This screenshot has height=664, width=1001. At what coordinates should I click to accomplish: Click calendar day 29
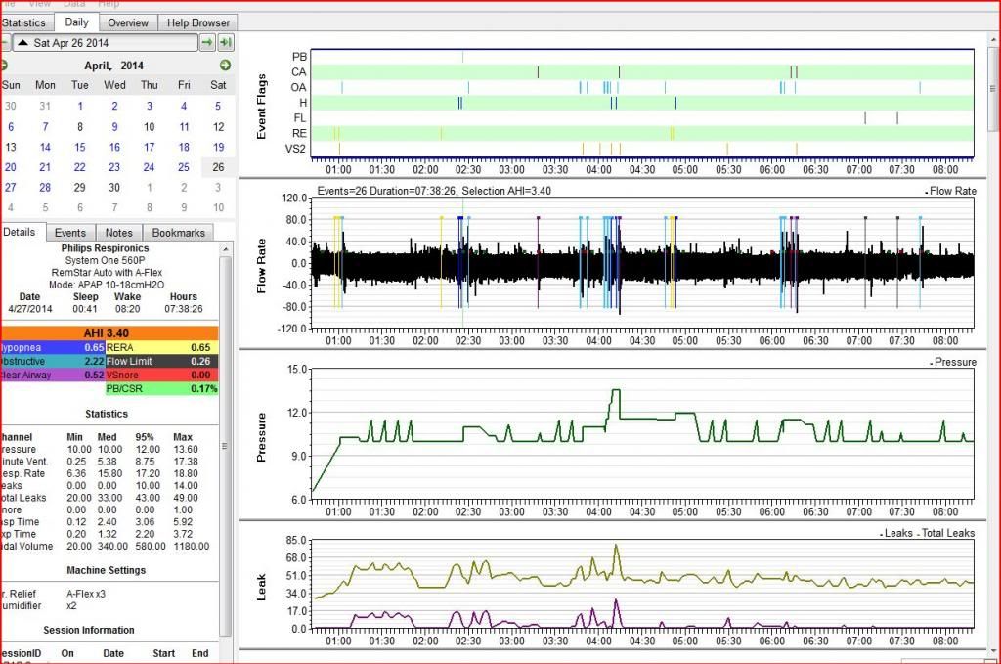[x=80, y=188]
